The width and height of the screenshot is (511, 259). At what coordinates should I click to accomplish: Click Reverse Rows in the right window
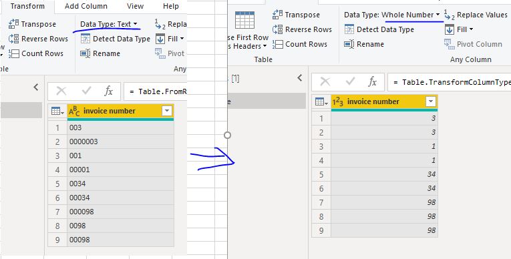[302, 29]
